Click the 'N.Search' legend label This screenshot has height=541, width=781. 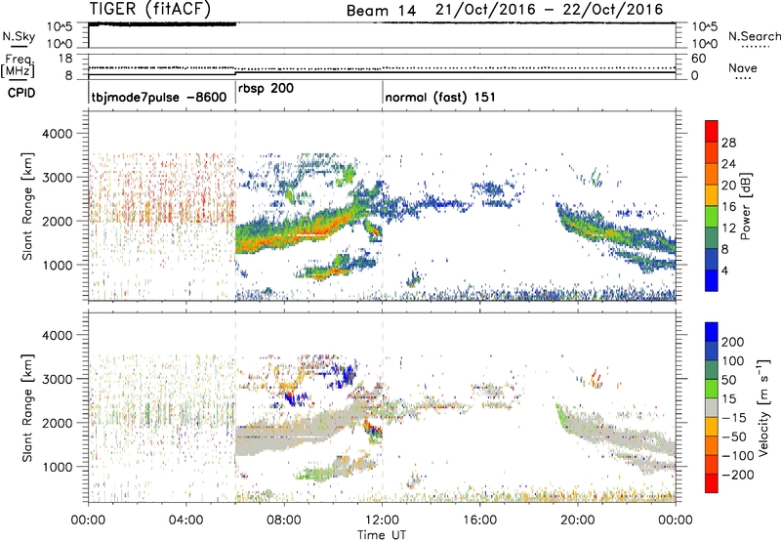(755, 36)
